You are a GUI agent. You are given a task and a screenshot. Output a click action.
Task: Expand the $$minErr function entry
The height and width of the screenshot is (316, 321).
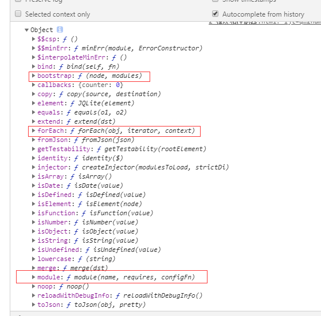pos(34,48)
